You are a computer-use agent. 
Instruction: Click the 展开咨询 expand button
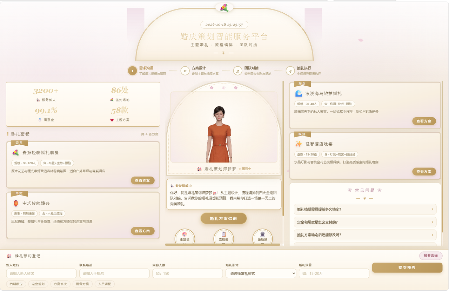[431, 256]
